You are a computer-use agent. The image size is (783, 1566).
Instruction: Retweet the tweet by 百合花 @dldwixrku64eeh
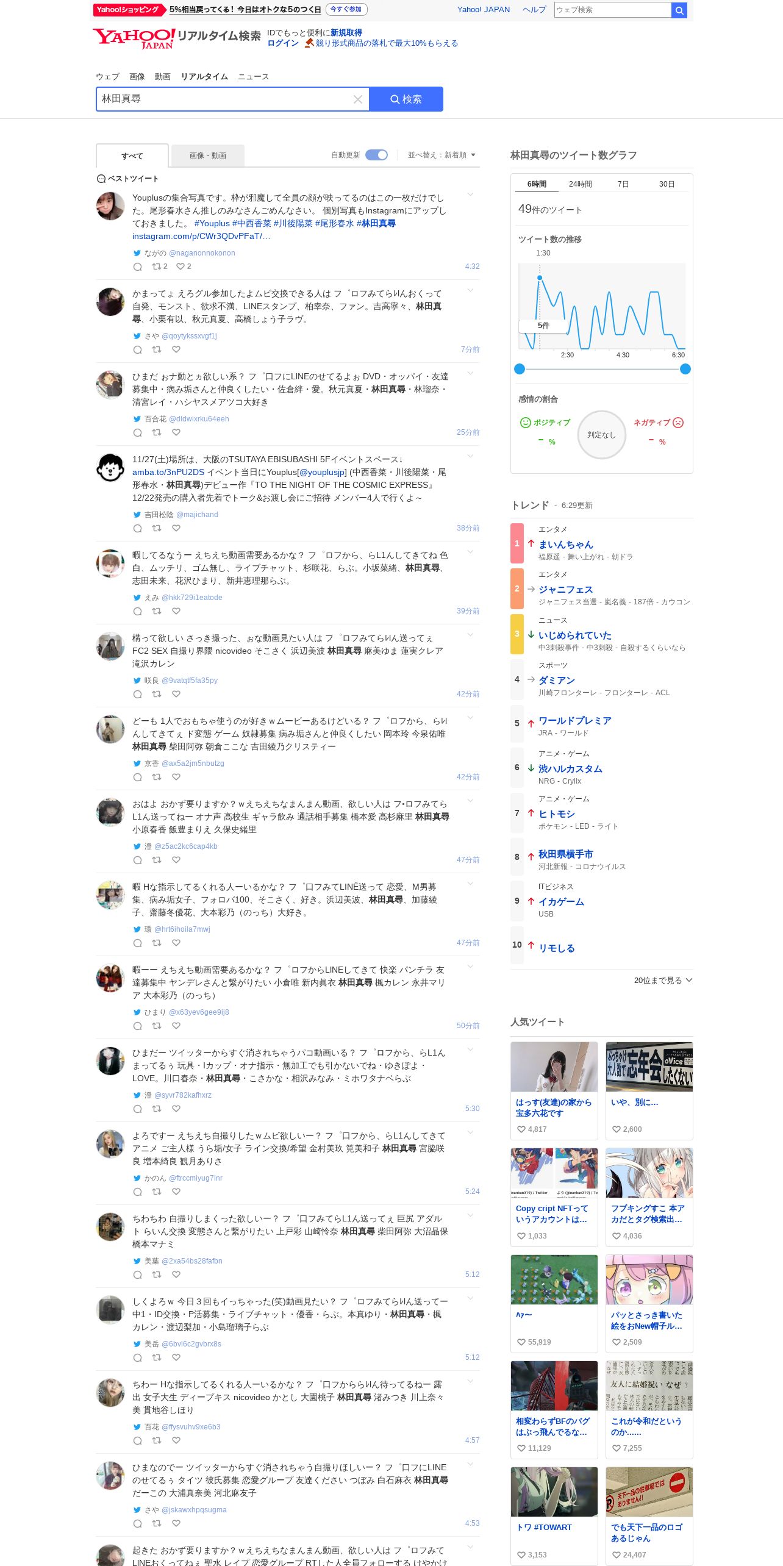coord(157,432)
